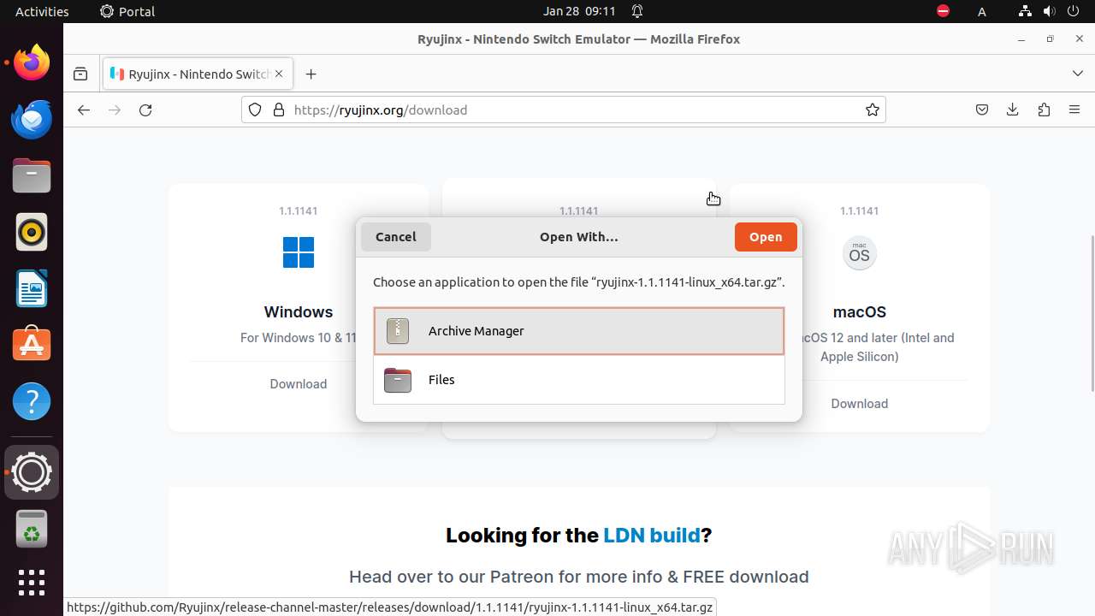Open the clock calendar 'Jan 28 09:11'
This screenshot has height=616, width=1095.
[579, 11]
